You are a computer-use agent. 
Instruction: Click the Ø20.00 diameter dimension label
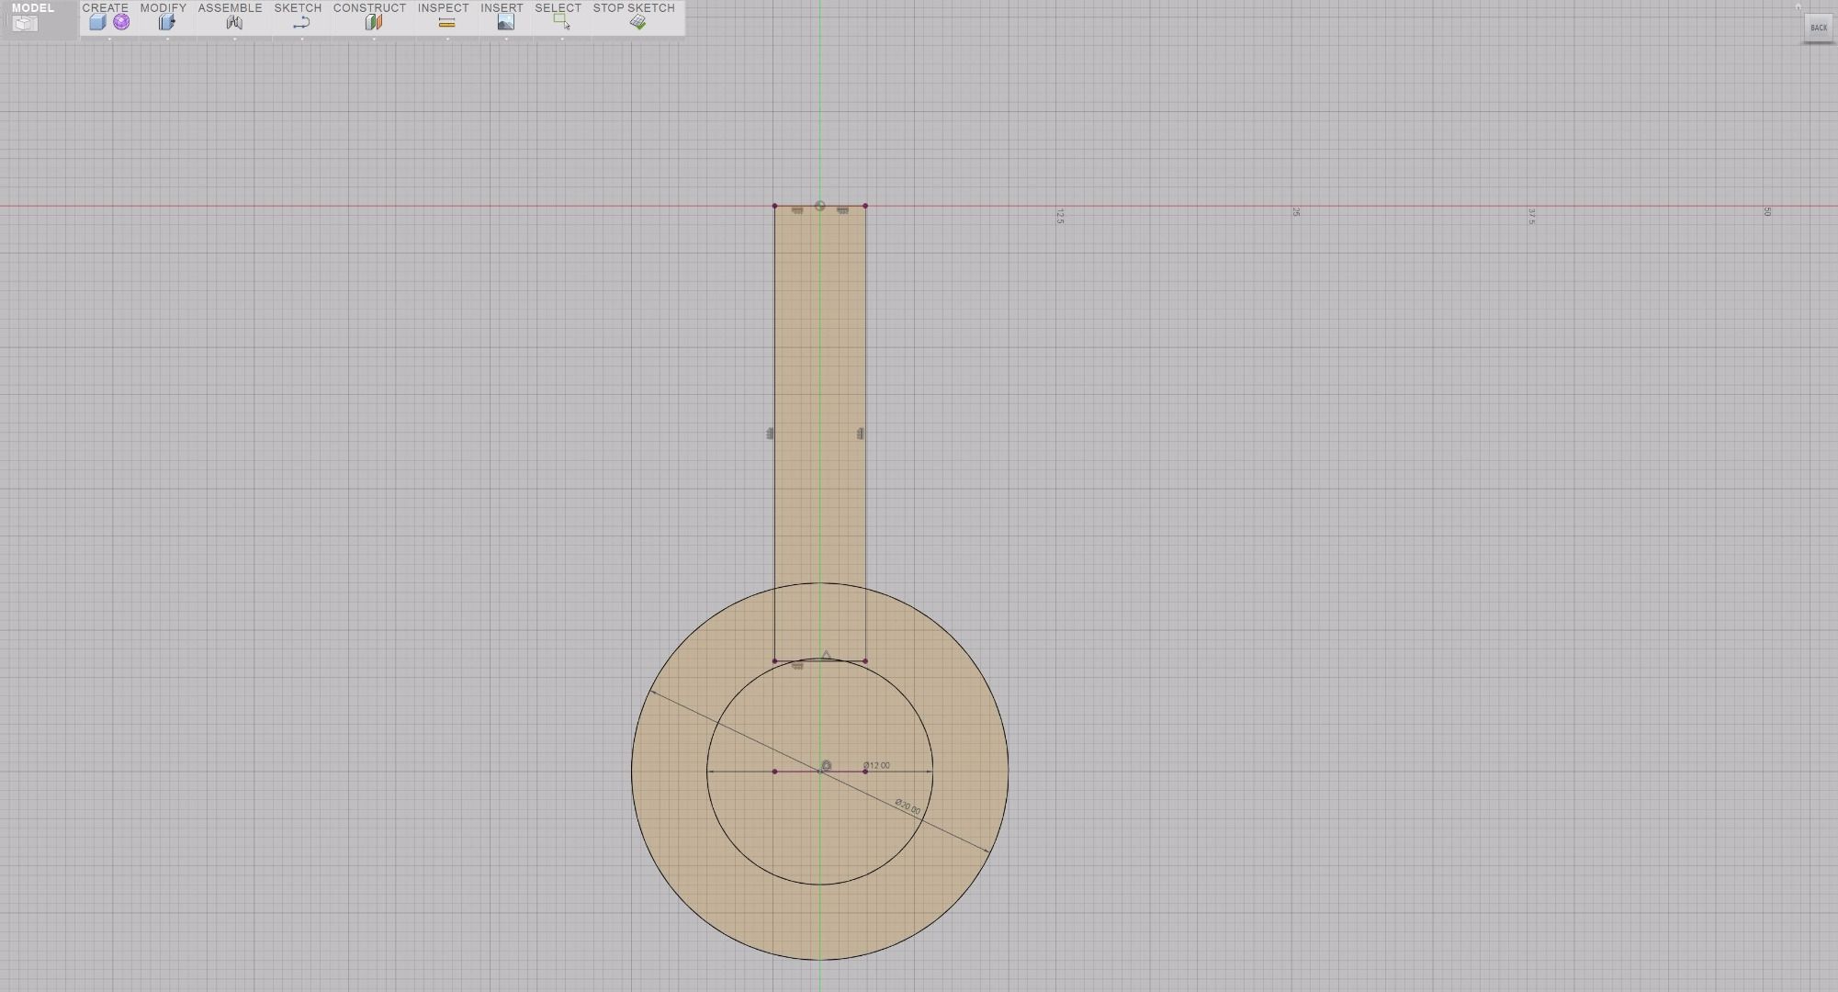pos(908,806)
